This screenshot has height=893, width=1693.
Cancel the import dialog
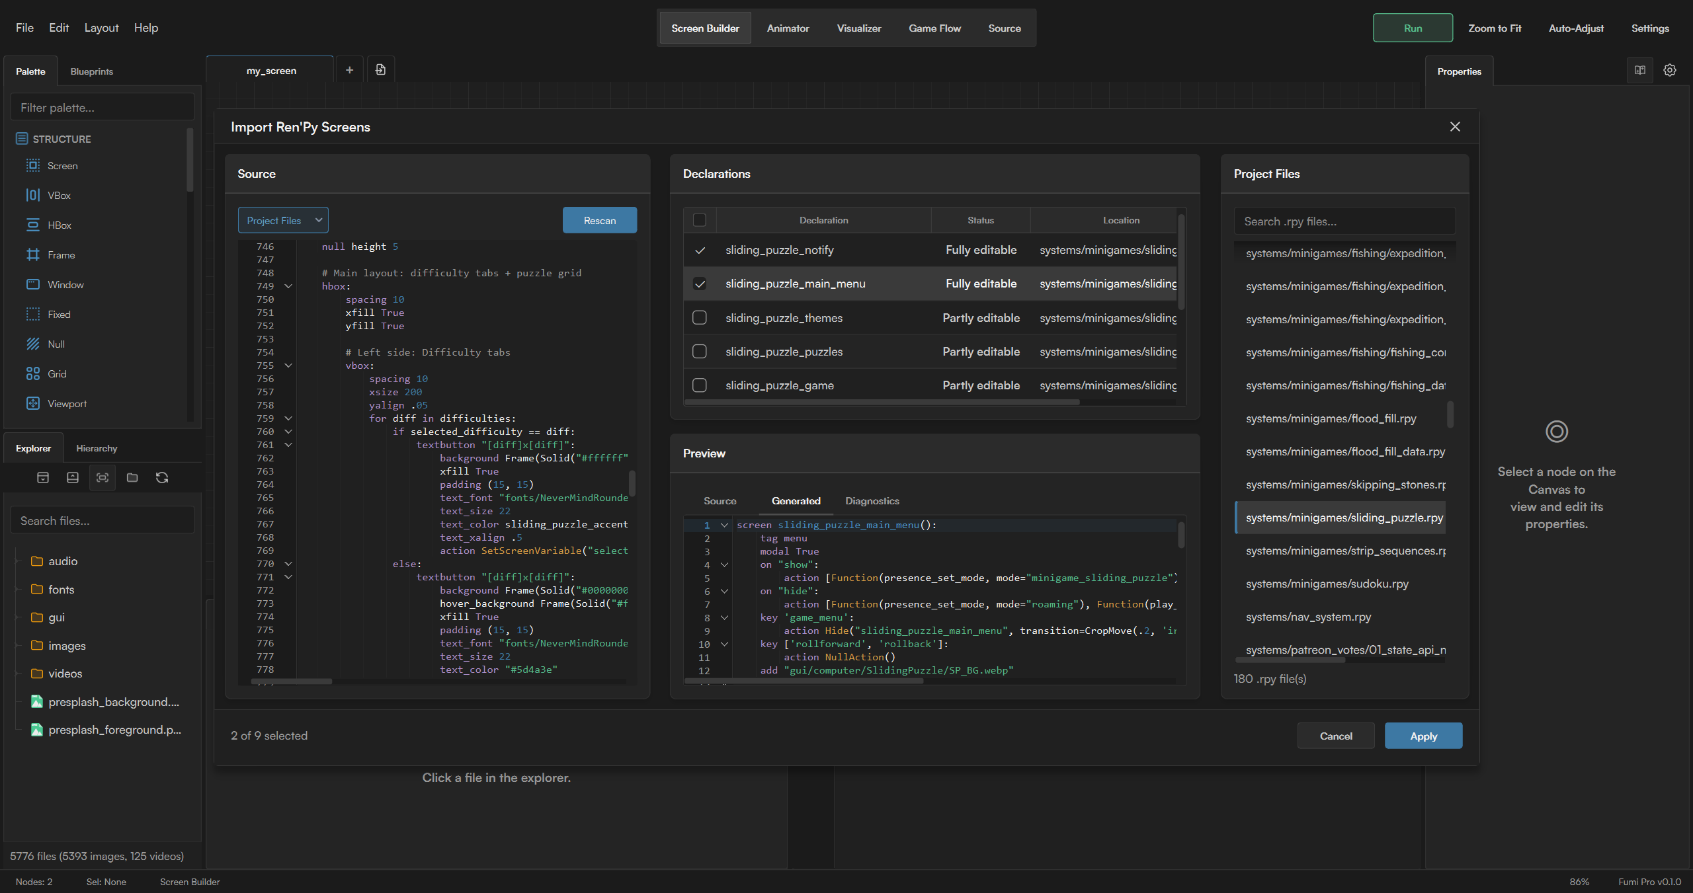coord(1336,736)
